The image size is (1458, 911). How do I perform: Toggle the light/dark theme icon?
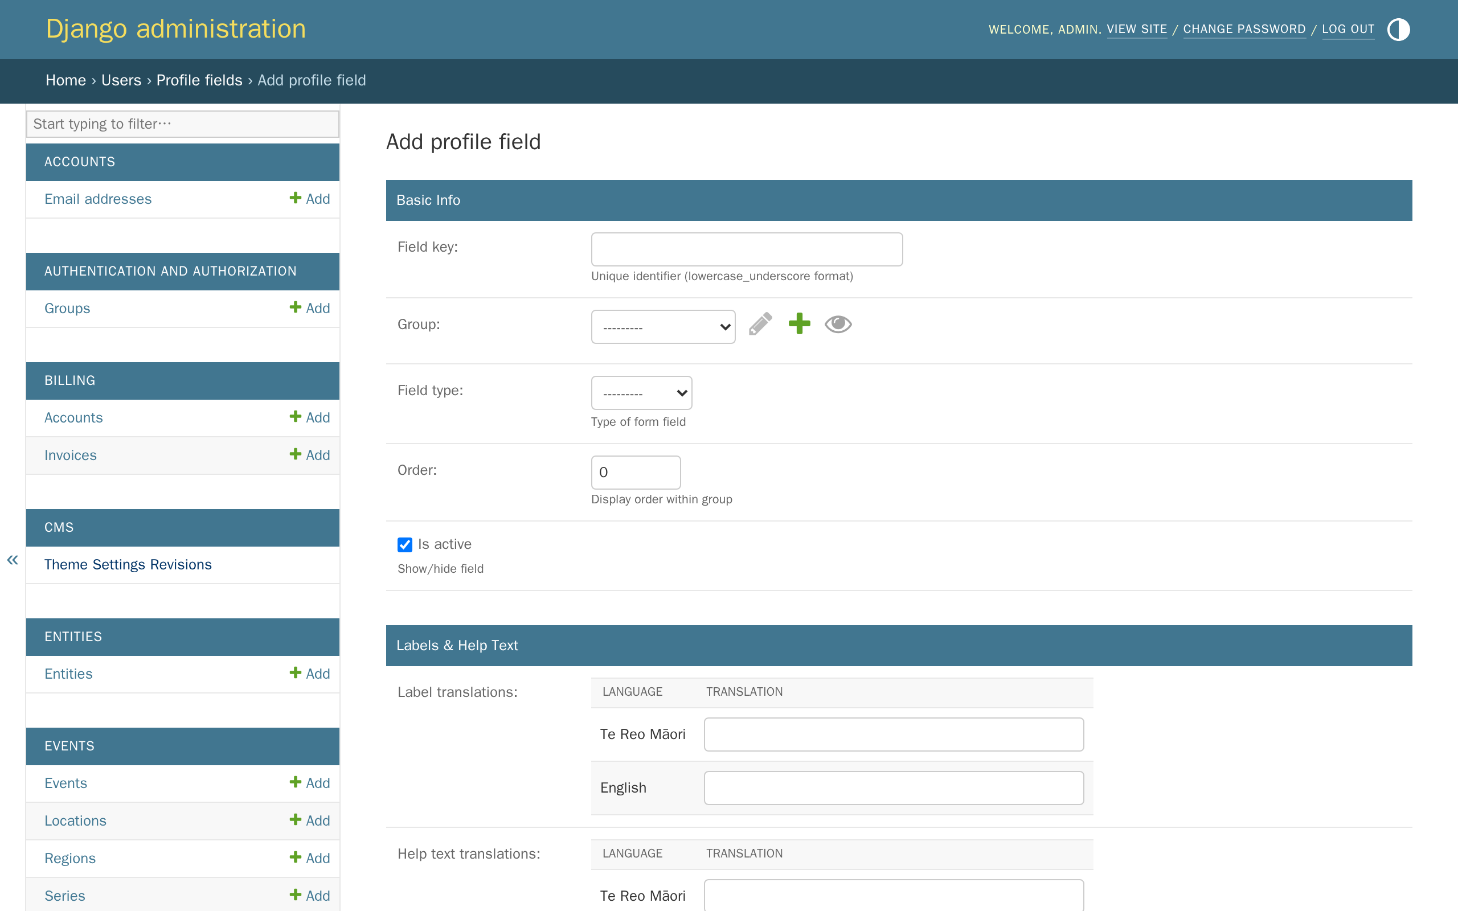[x=1398, y=29]
